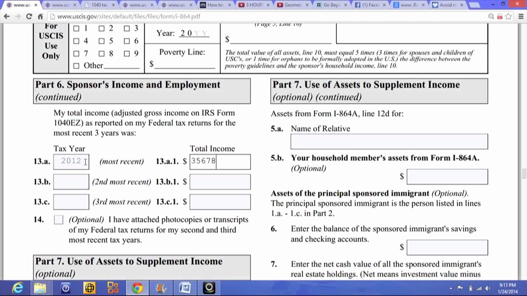The image size is (527, 296).
Task: Switch to Google Chrome on the taskbar
Action: coord(137,288)
